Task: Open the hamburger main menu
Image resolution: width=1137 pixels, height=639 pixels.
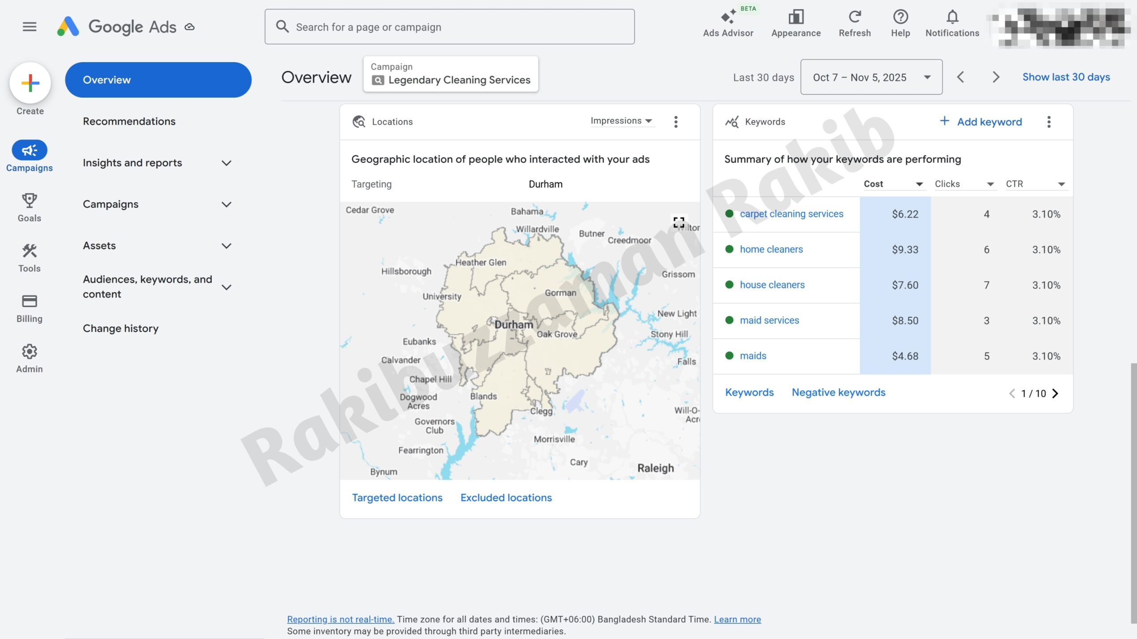Action: click(29, 27)
